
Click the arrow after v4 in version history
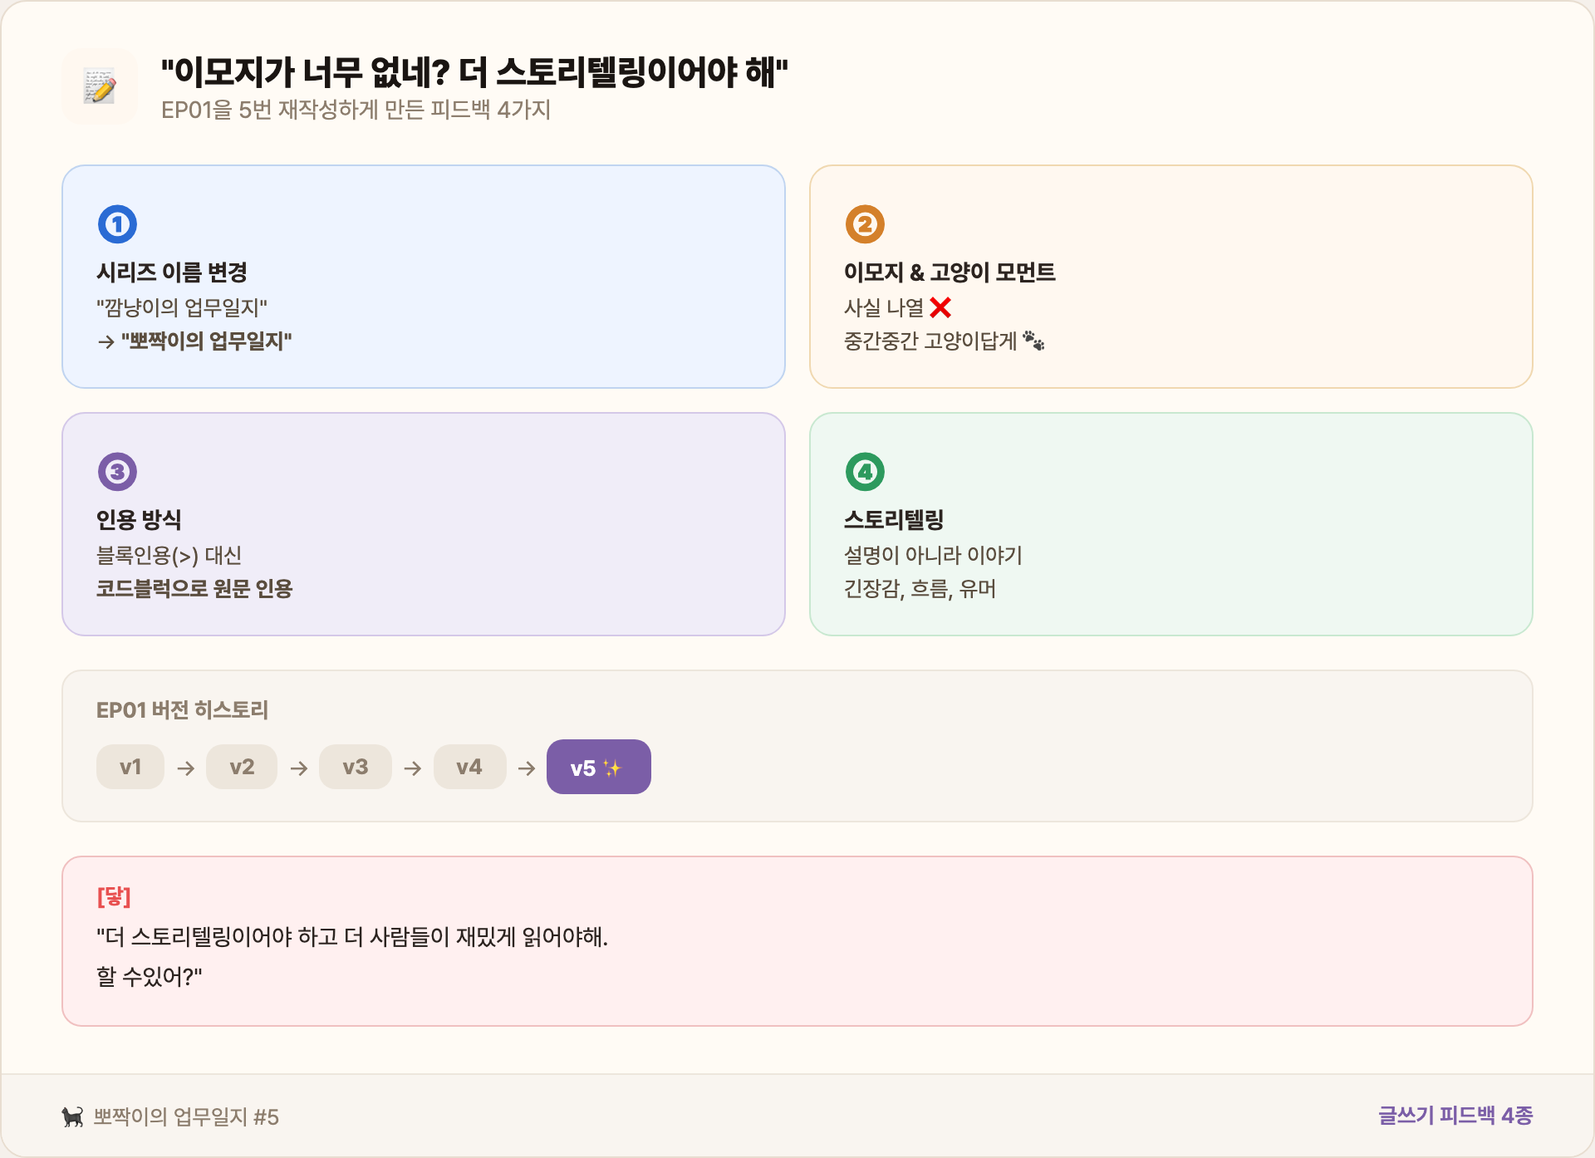coord(525,766)
